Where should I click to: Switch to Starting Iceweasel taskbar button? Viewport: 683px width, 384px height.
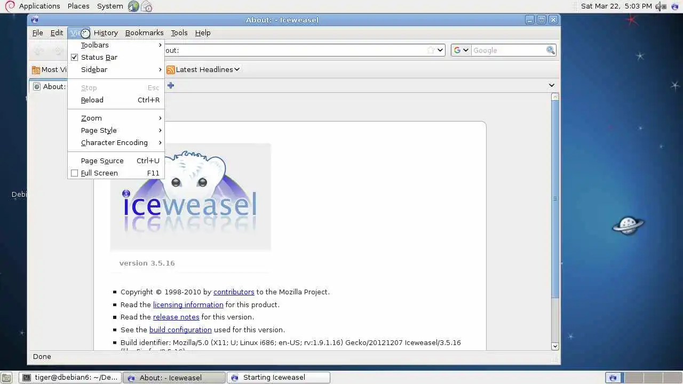tap(278, 378)
